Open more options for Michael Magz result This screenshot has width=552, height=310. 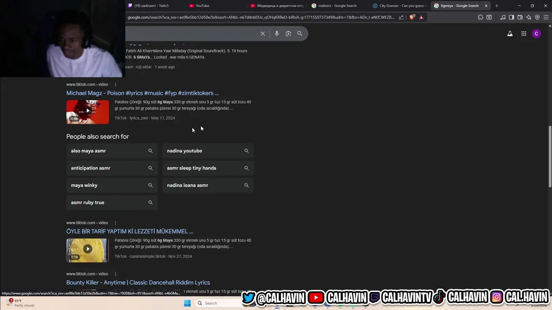click(115, 84)
